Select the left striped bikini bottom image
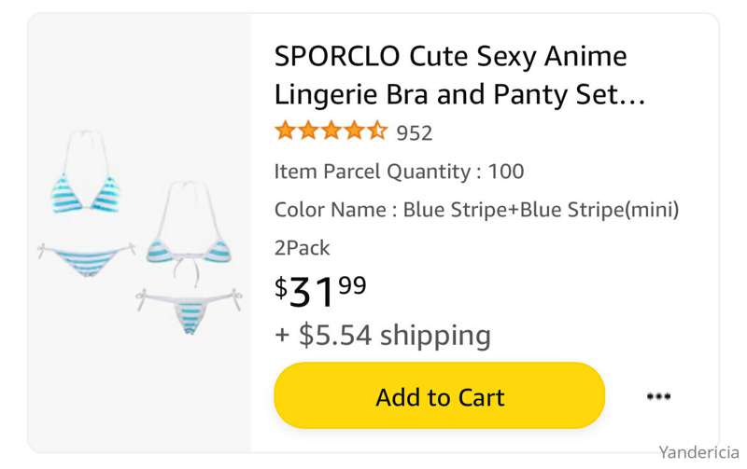The height and width of the screenshot is (469, 747). tap(87, 259)
